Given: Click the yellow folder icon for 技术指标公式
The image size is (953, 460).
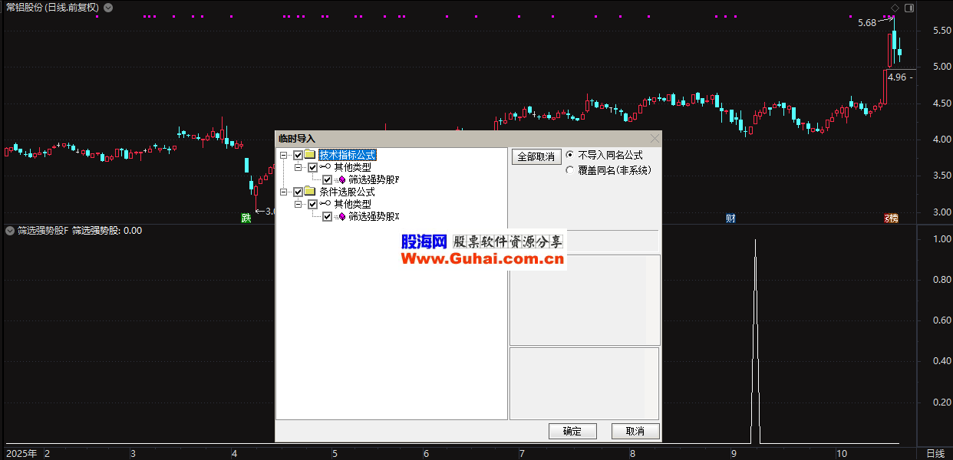Looking at the screenshot, I should coord(310,155).
